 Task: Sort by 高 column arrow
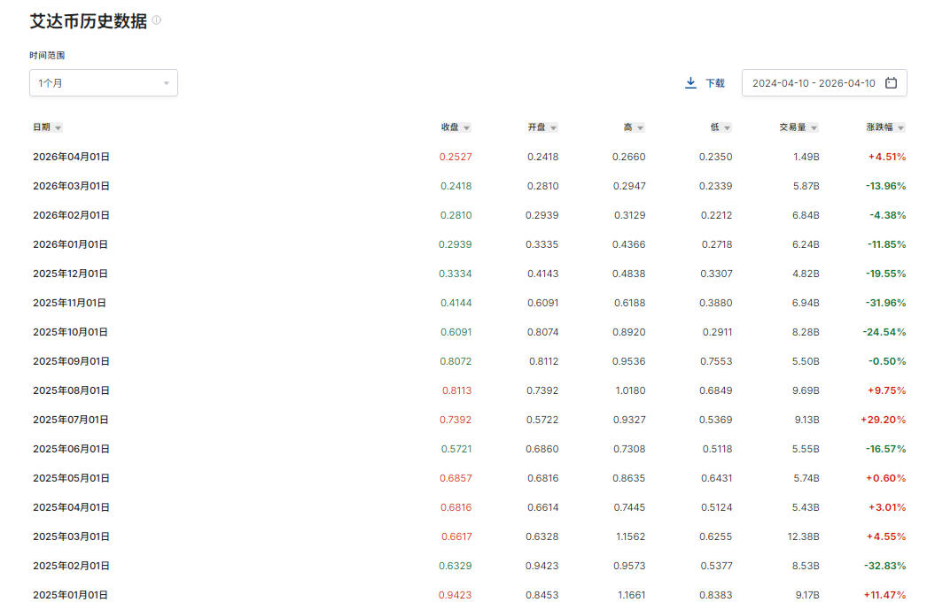[x=640, y=127]
